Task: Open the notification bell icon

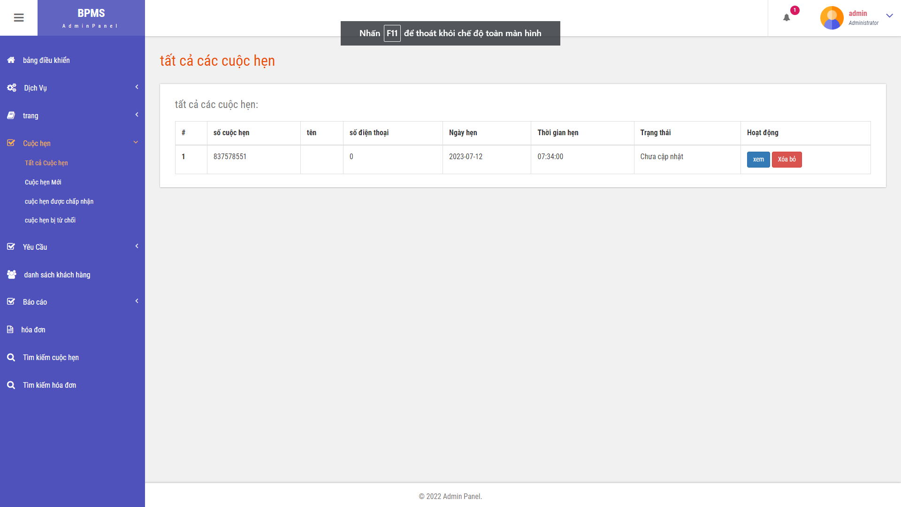Action: tap(786, 18)
